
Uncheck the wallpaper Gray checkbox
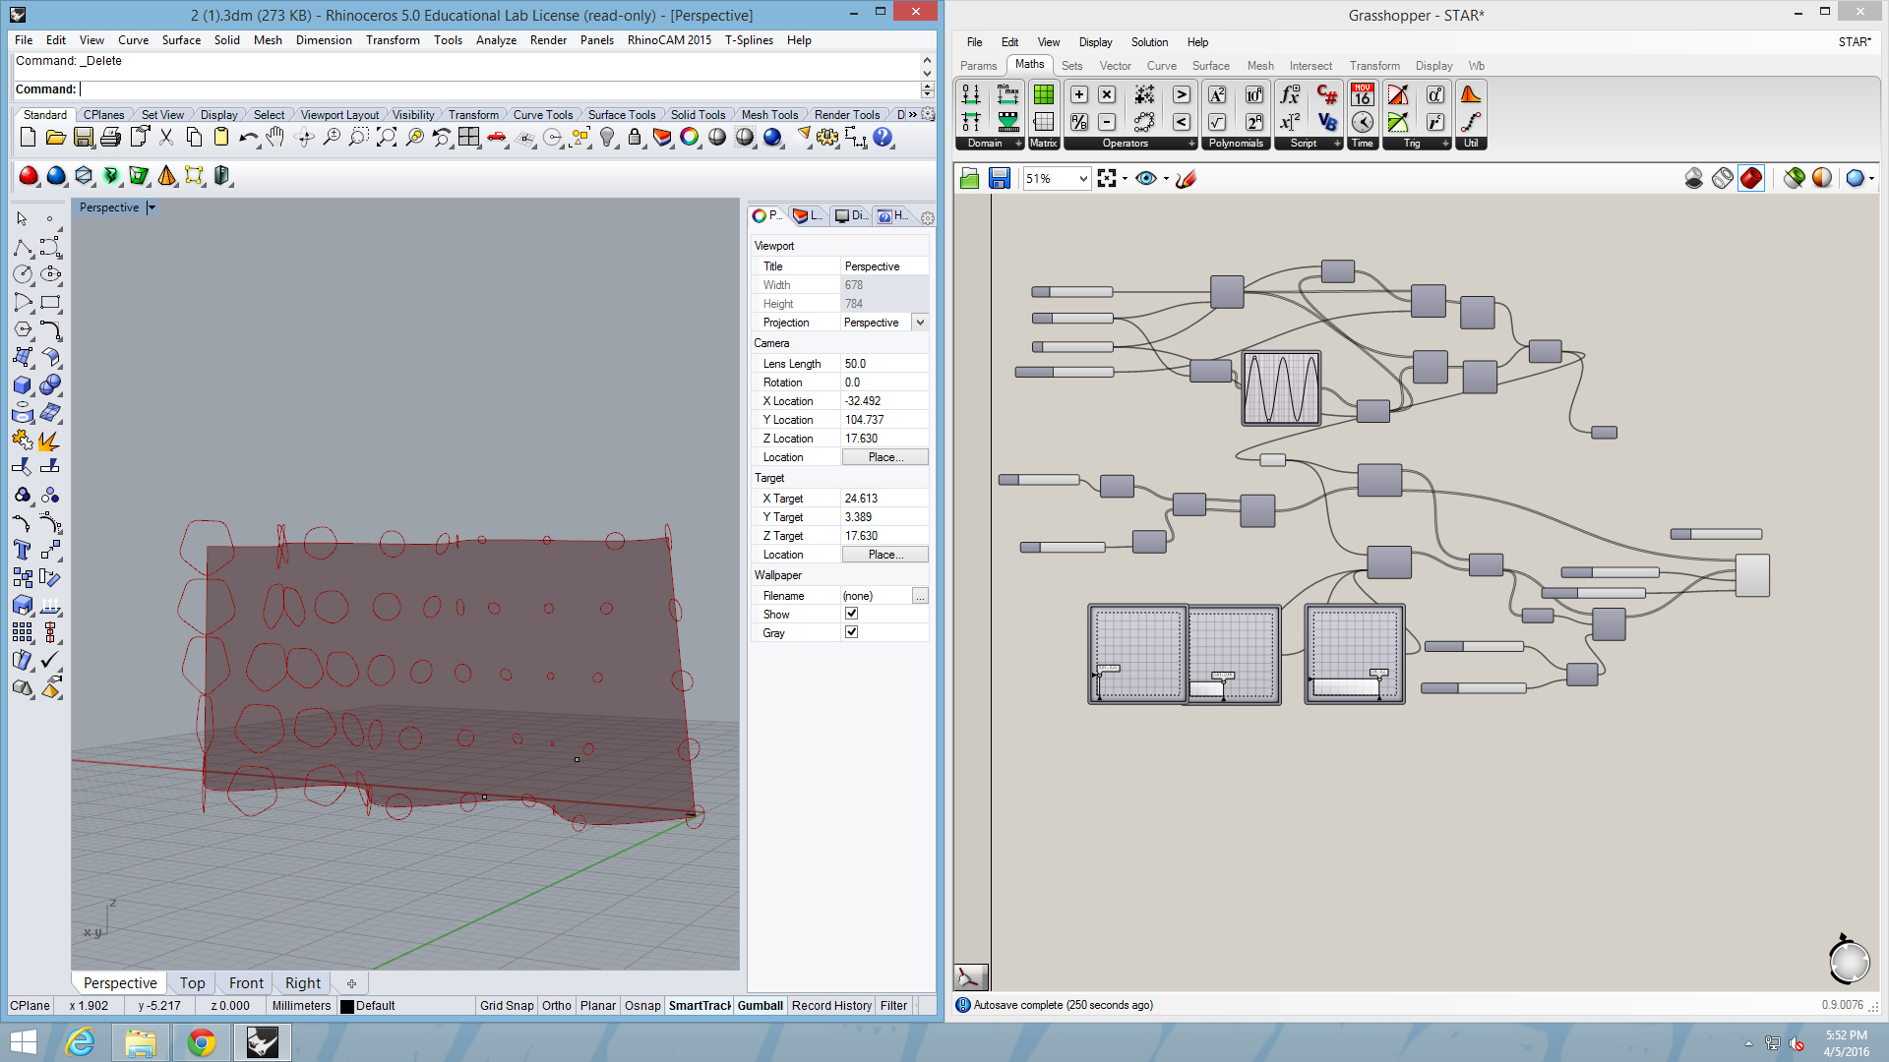click(x=852, y=632)
